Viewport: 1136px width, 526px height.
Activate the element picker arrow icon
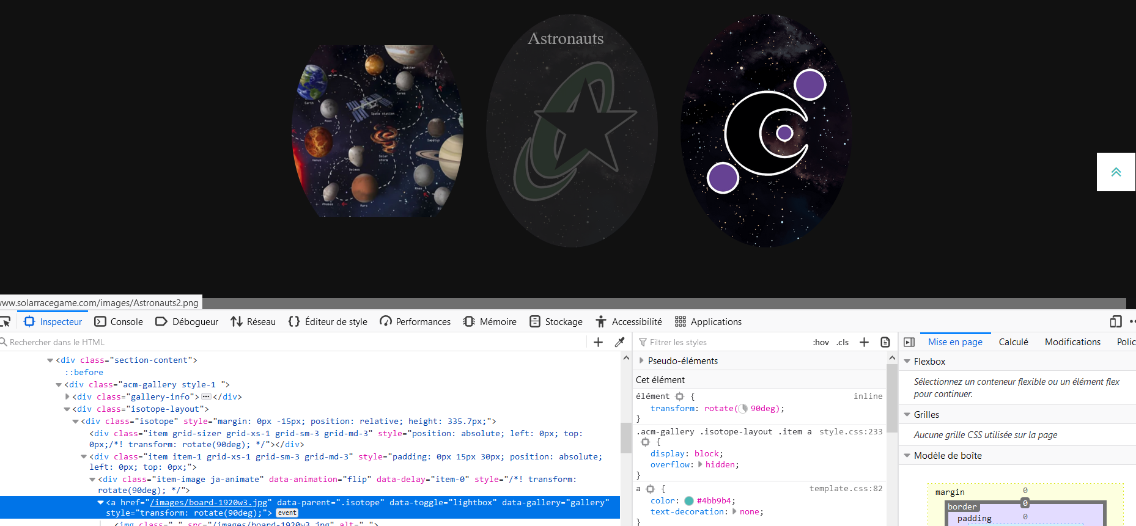click(x=5, y=321)
